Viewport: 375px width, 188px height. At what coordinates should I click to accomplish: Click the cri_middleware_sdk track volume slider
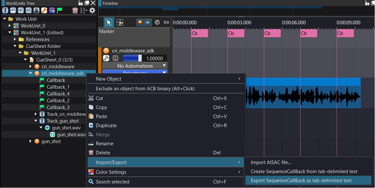pos(132,58)
